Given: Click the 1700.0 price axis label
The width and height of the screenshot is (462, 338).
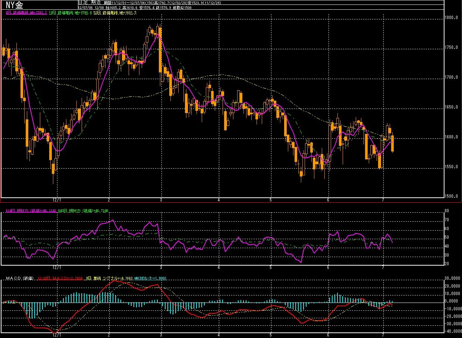Looking at the screenshot, I should (452, 77).
